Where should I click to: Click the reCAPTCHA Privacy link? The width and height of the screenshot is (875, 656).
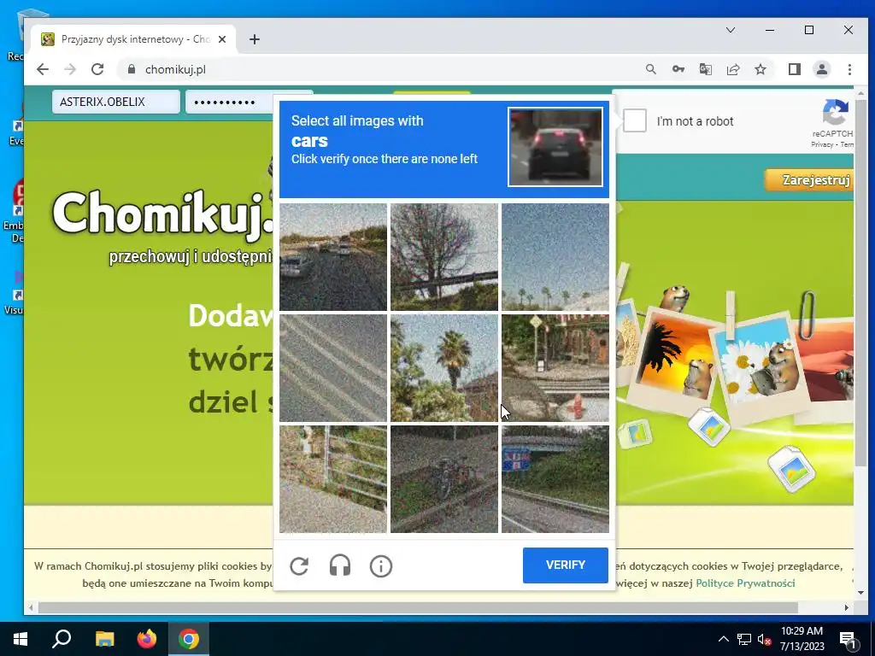821,143
